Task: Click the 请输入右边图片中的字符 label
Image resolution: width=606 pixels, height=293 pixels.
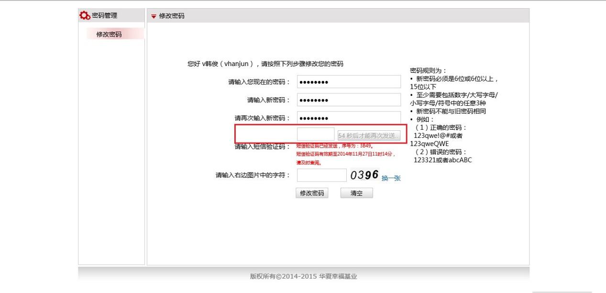Action: pos(253,175)
